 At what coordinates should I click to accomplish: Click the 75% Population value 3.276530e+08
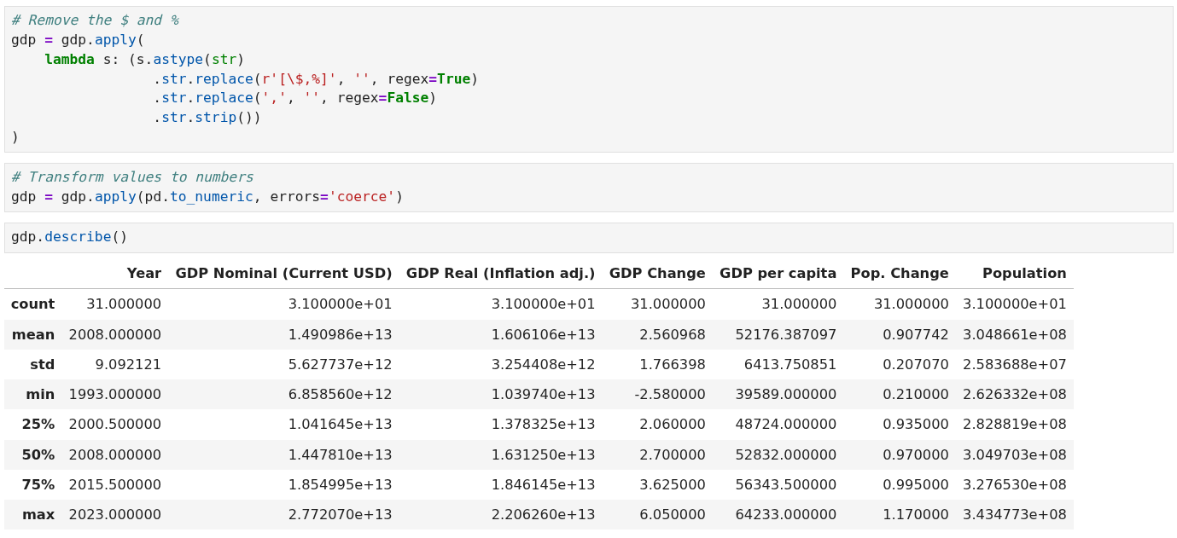coord(1015,484)
